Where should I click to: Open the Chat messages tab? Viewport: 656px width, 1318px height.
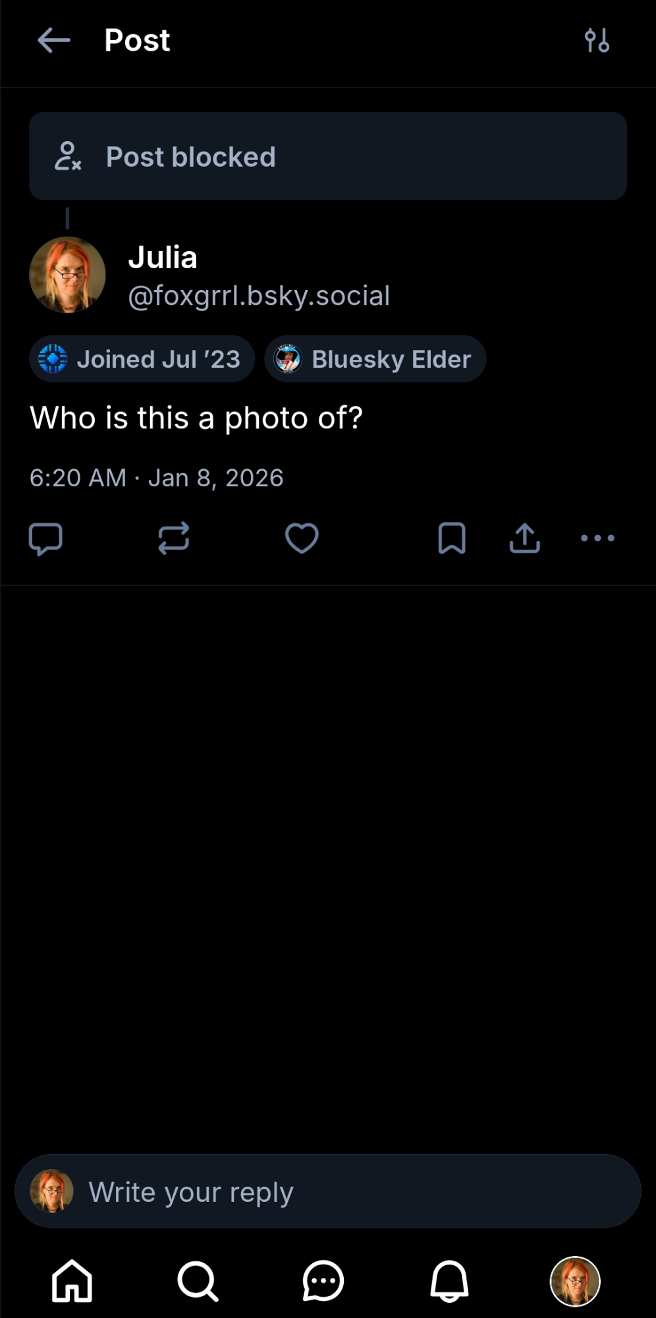click(x=323, y=1282)
